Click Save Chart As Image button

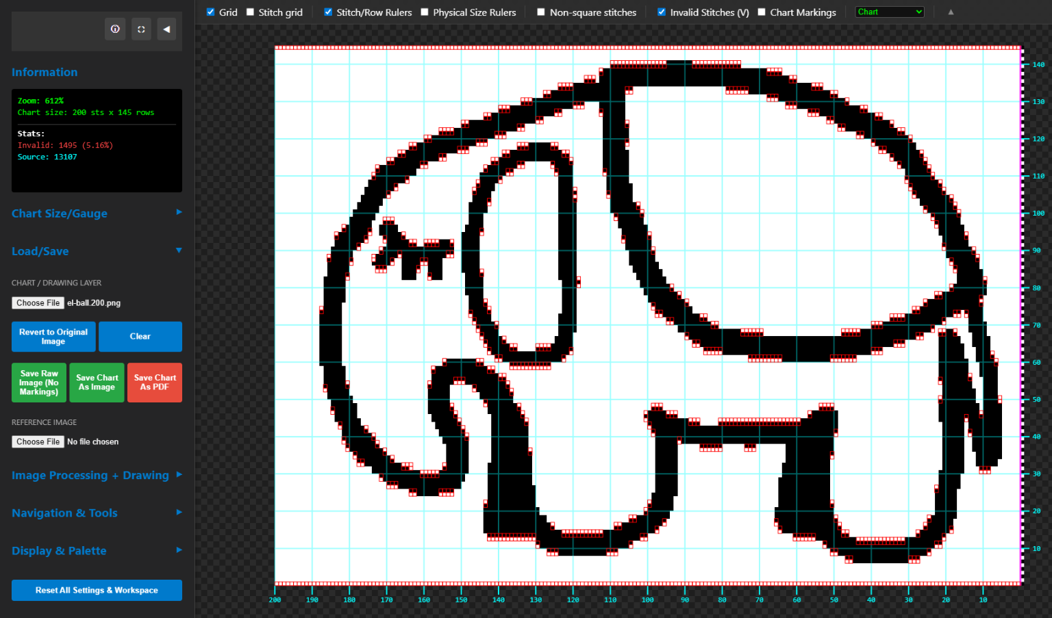pos(97,383)
